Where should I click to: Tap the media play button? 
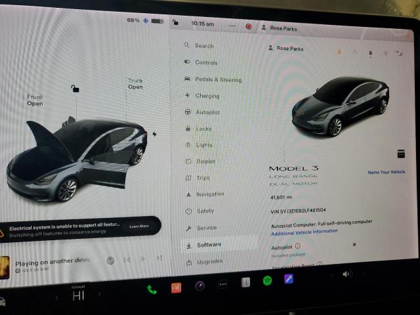(x=143, y=259)
